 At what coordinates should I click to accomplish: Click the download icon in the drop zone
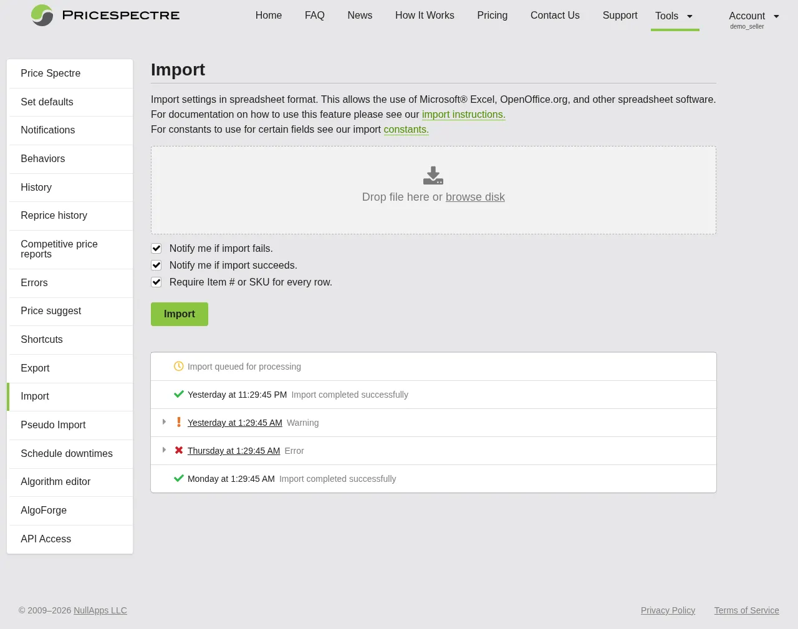click(433, 175)
